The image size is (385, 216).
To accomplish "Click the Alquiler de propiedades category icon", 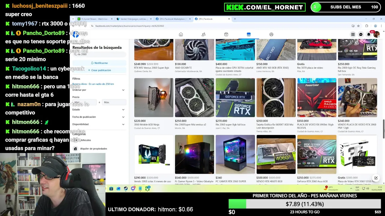I will (x=75, y=148).
